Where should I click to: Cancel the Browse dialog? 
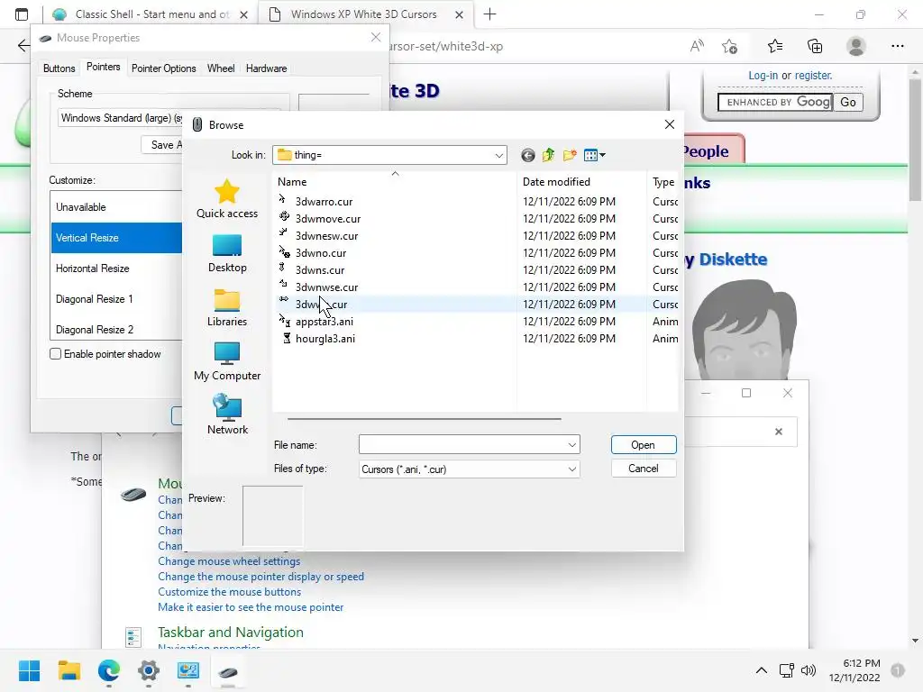pos(644,469)
